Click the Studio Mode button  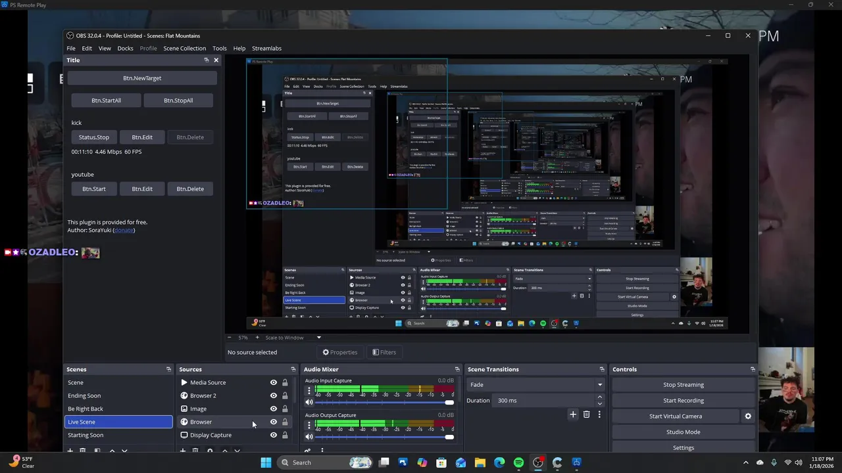(683, 432)
